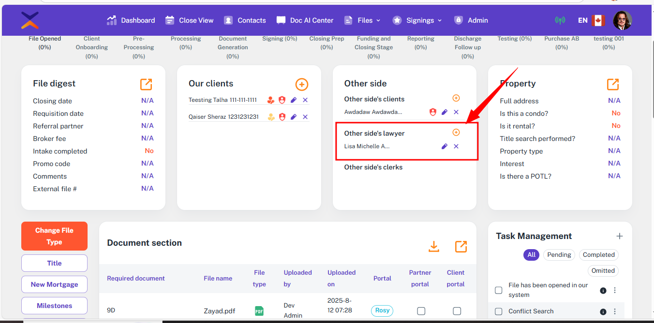
Task: Open File digest in expanded view
Action: 146,84
